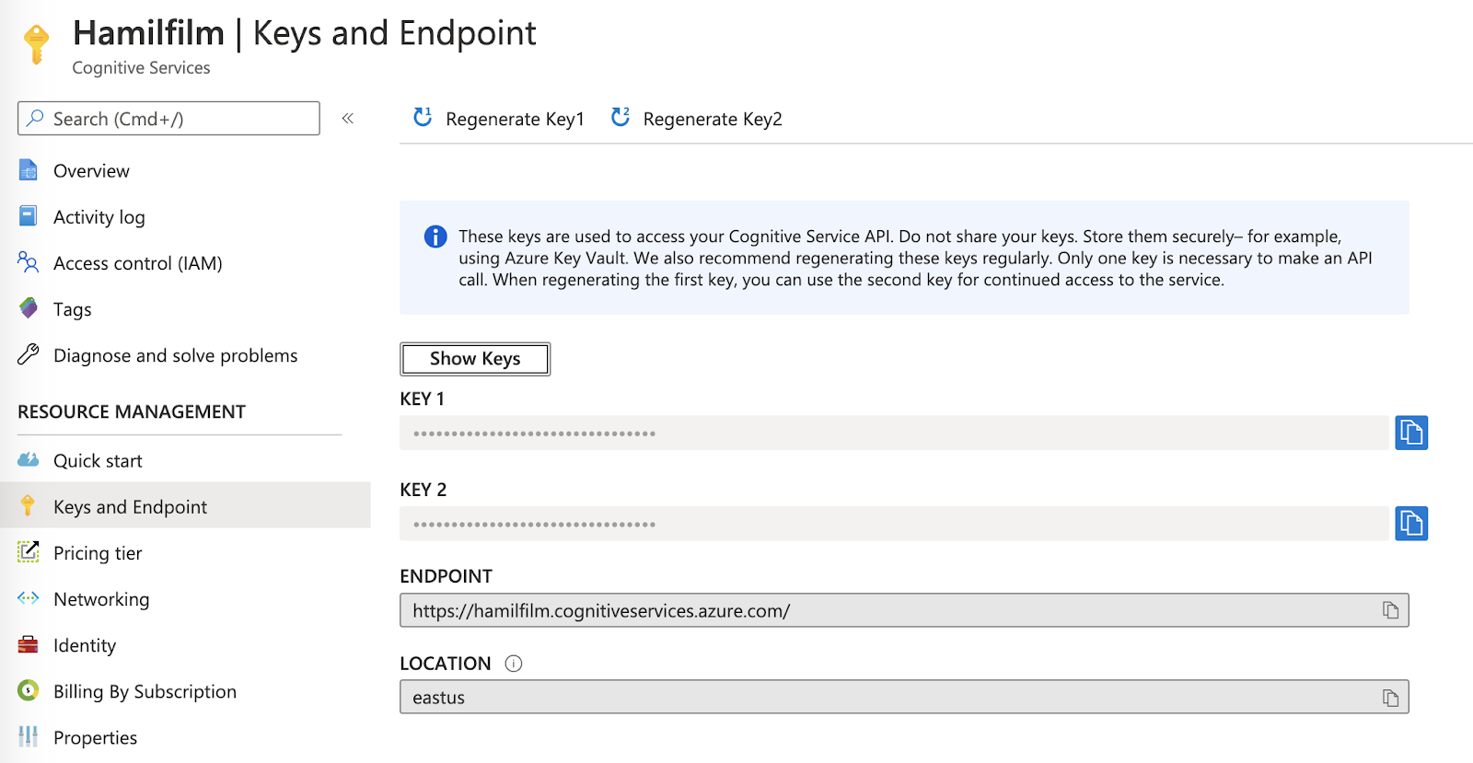Click the KEY 1 masked field

(894, 433)
